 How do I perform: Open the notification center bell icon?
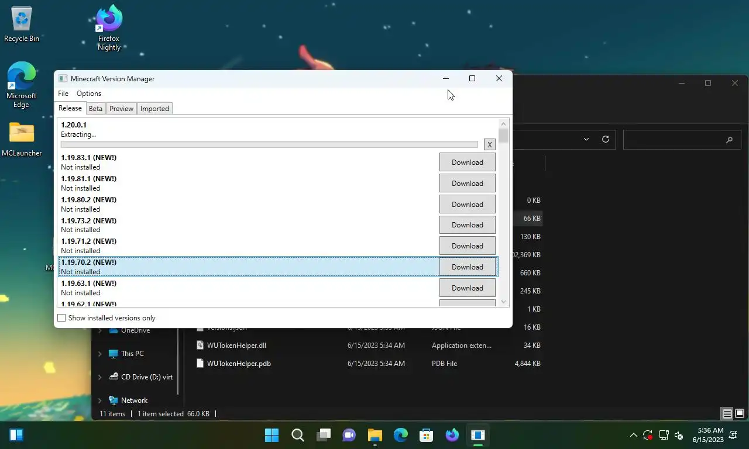tap(733, 435)
